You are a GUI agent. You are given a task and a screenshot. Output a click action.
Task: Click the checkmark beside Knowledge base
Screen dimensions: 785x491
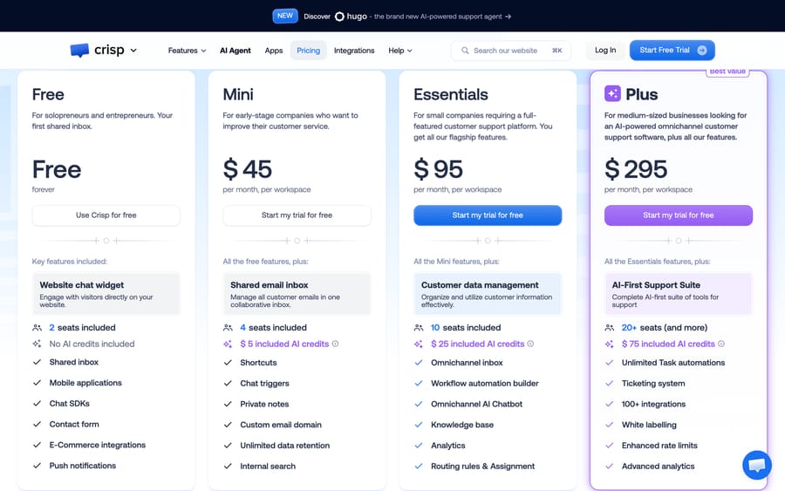pyautogui.click(x=419, y=425)
